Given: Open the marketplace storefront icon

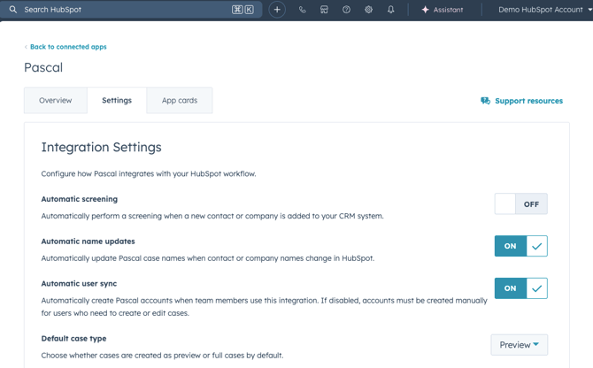Looking at the screenshot, I should click(x=324, y=10).
